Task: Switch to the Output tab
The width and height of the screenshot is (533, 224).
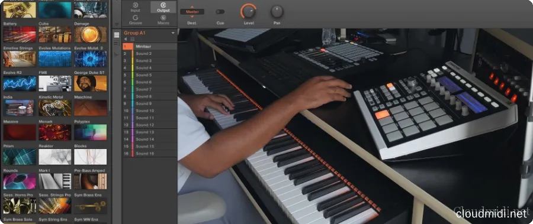Action: [x=163, y=7]
